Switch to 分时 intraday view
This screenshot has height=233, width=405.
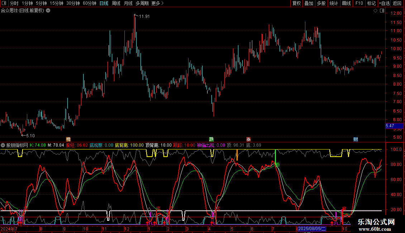tap(14, 3)
